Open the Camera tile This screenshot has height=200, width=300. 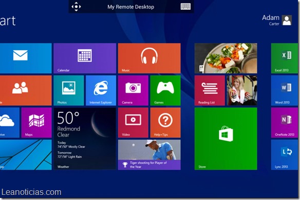[x=133, y=90]
